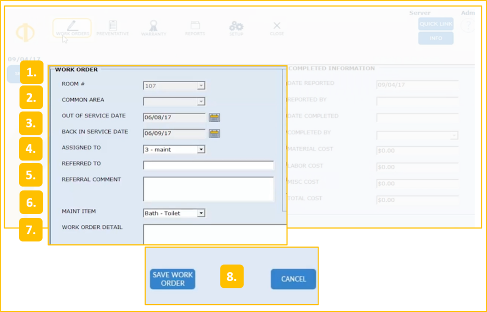Open calendar for Out of Service Date
487x312 pixels.
coord(214,117)
